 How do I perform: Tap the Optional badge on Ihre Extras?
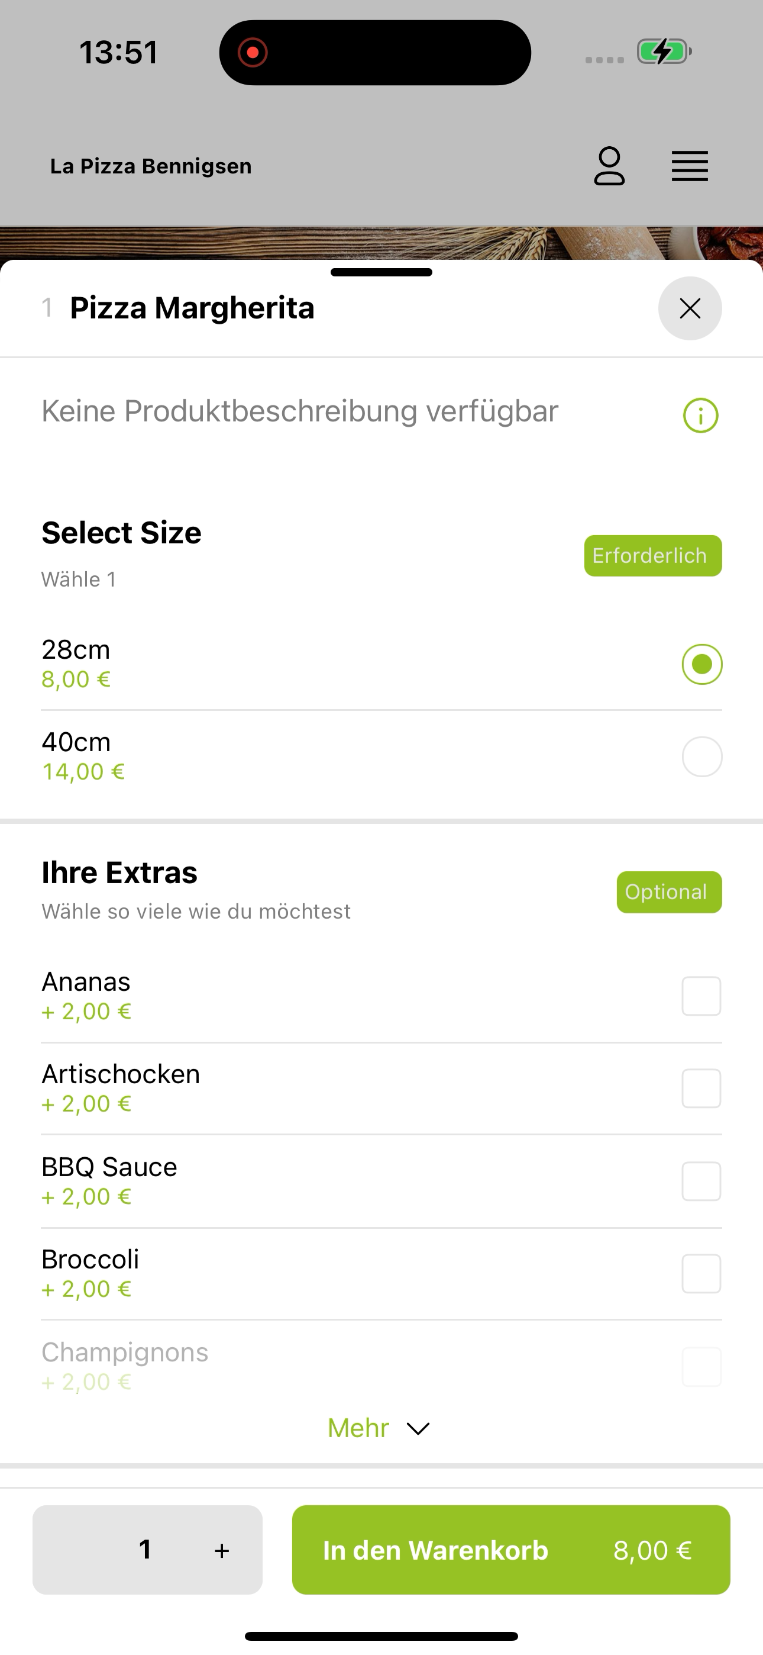coord(669,892)
